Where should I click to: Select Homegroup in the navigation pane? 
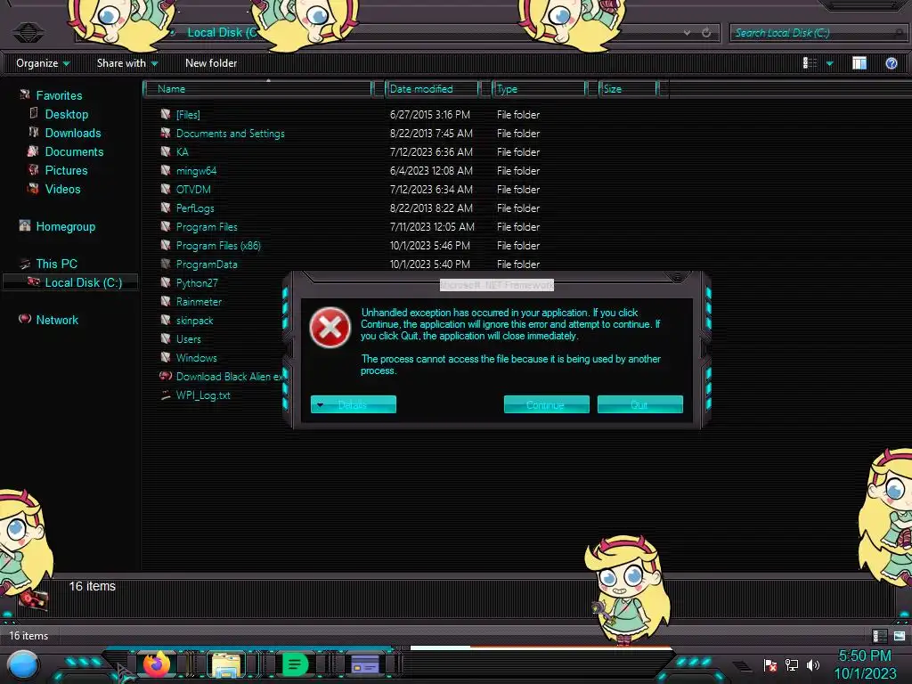tap(66, 226)
